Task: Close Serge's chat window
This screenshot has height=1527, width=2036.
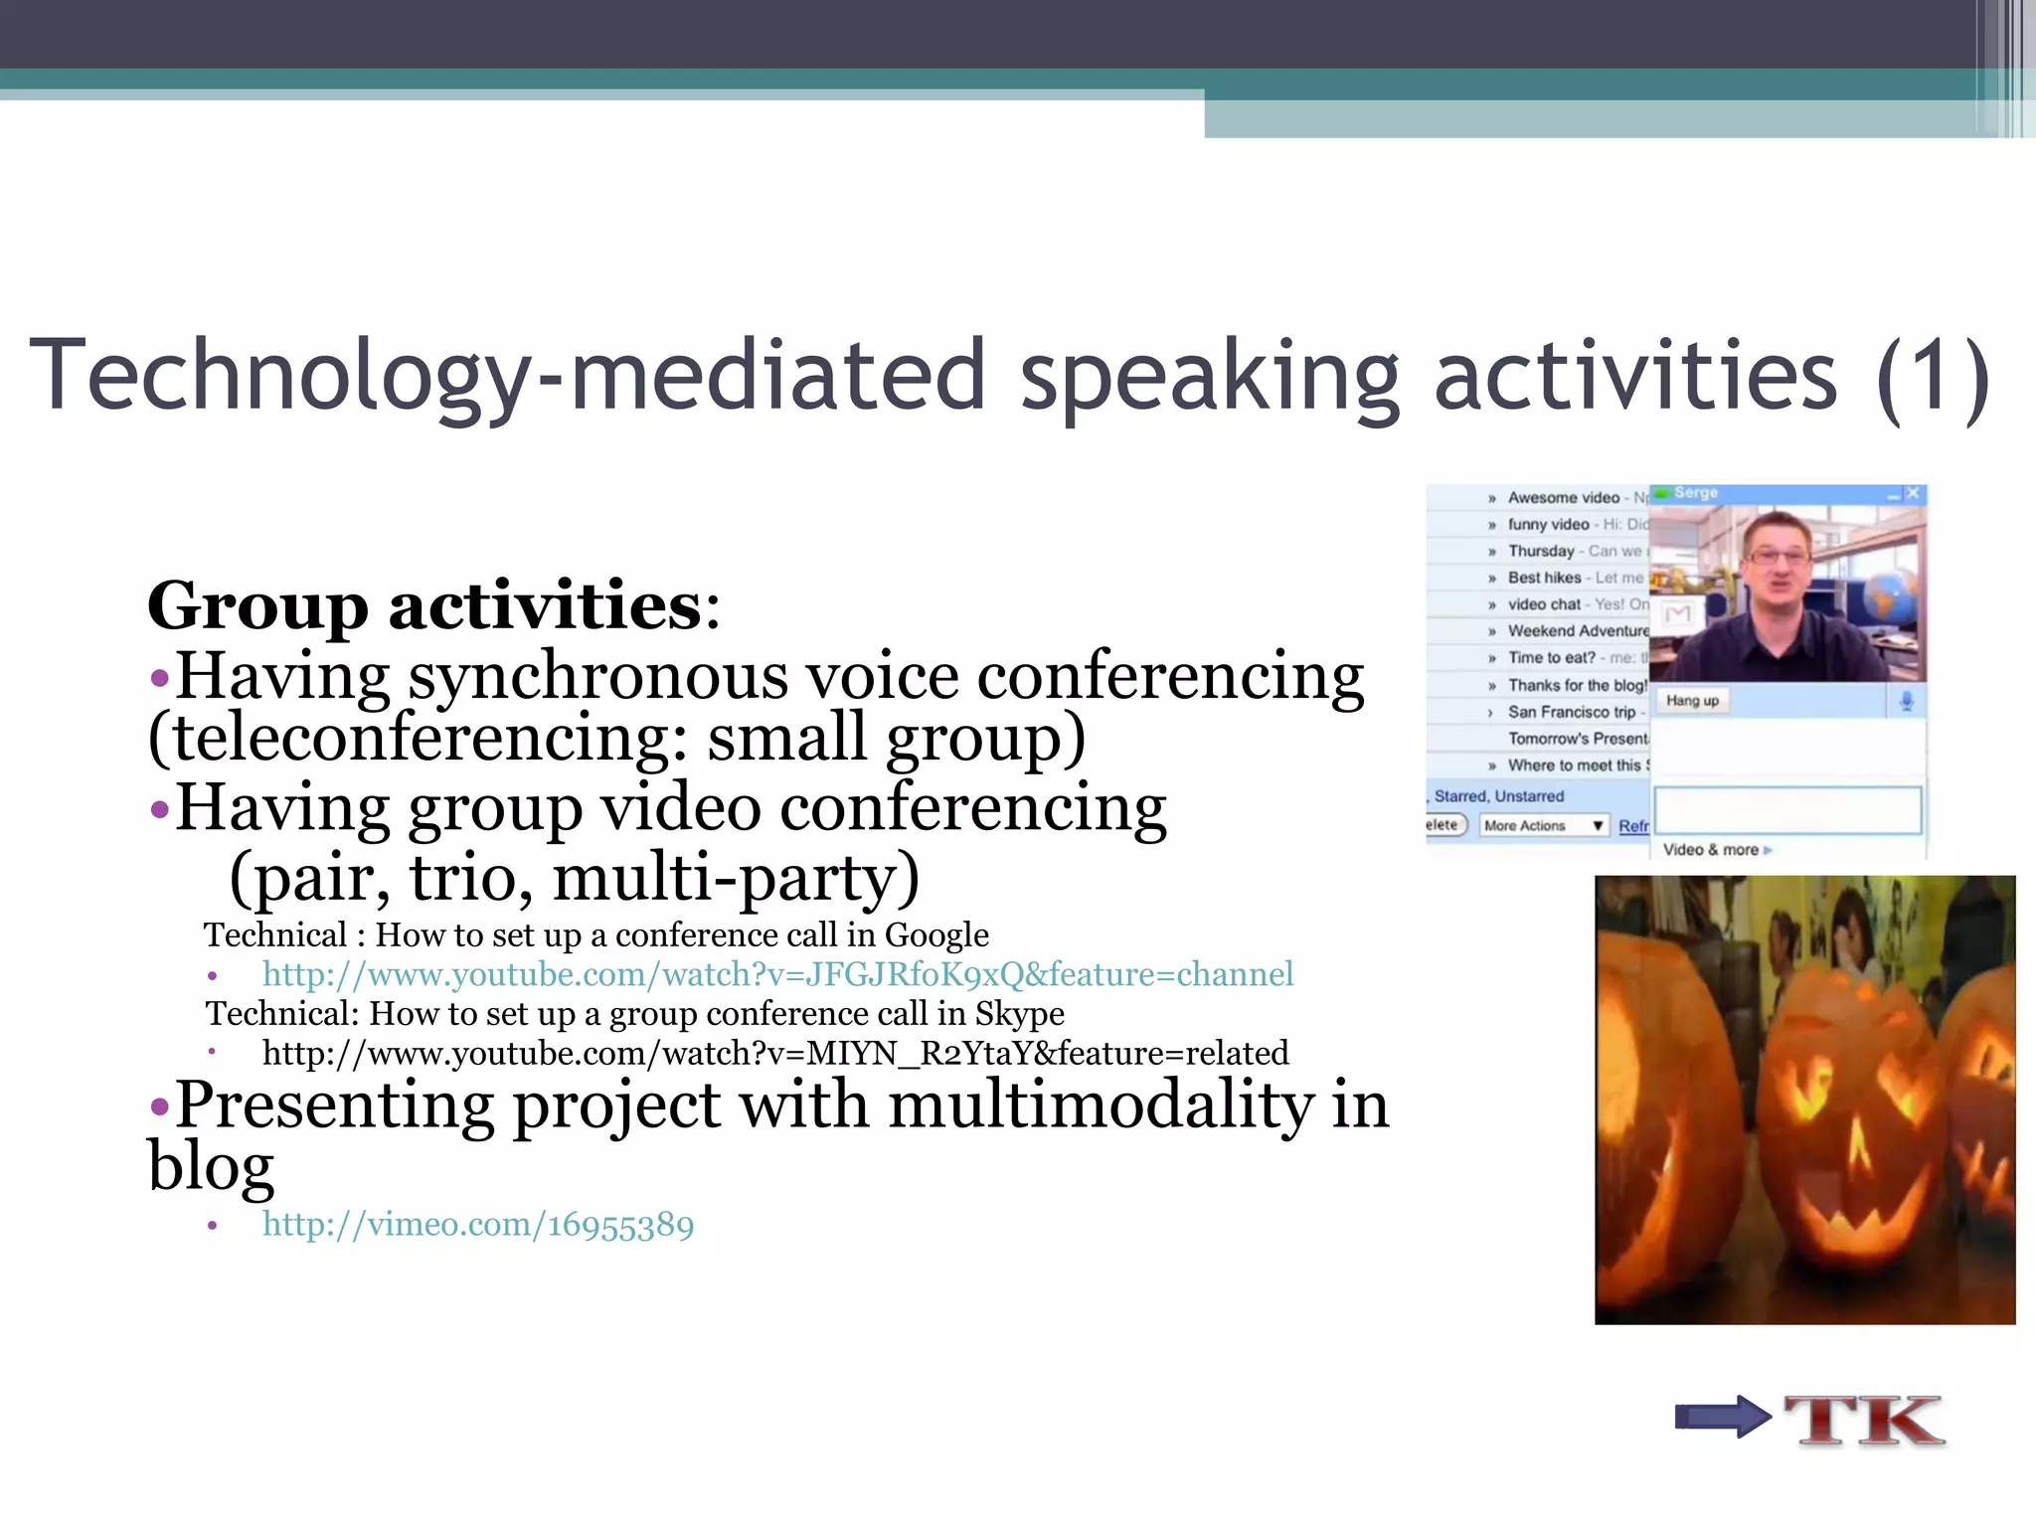Action: [x=1914, y=493]
